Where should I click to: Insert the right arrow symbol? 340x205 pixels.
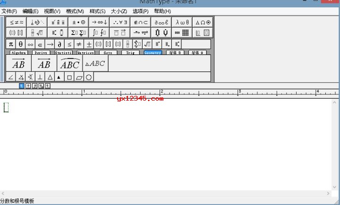50,44
